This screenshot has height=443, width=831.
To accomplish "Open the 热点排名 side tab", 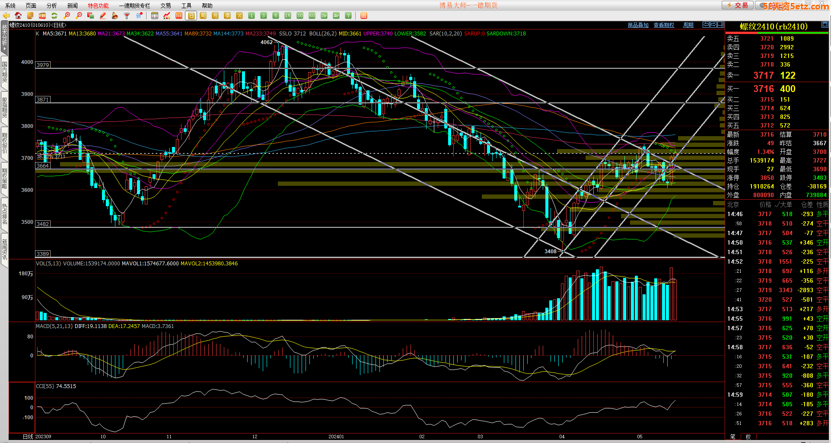I will (x=4, y=214).
